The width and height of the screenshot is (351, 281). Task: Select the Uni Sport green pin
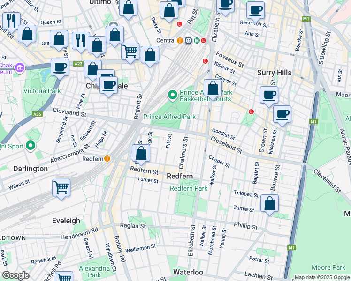pos(31,146)
